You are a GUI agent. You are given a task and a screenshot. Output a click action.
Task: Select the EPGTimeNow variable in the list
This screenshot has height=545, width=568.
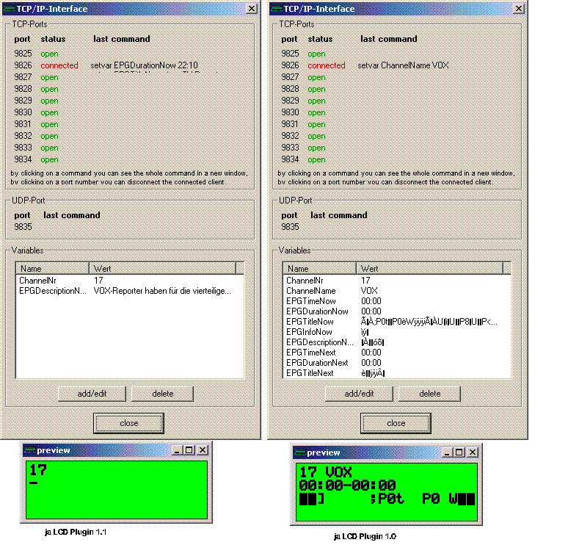point(310,301)
